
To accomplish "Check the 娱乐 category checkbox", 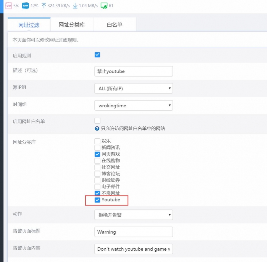I will [x=97, y=141].
